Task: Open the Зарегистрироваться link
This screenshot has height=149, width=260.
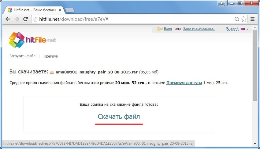Action: point(199,29)
